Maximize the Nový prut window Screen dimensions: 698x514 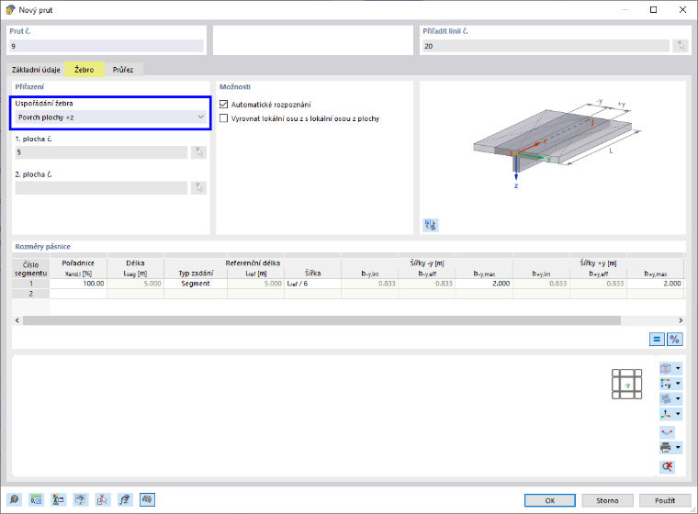654,10
